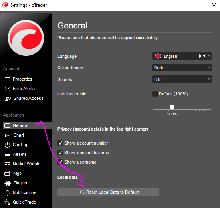
Task: Open the Language dropdown
Action: (x=182, y=56)
